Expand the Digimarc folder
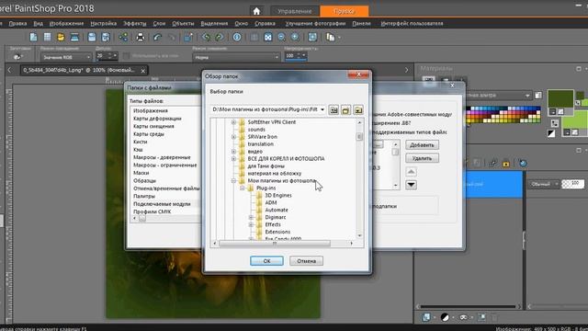 coord(251,217)
